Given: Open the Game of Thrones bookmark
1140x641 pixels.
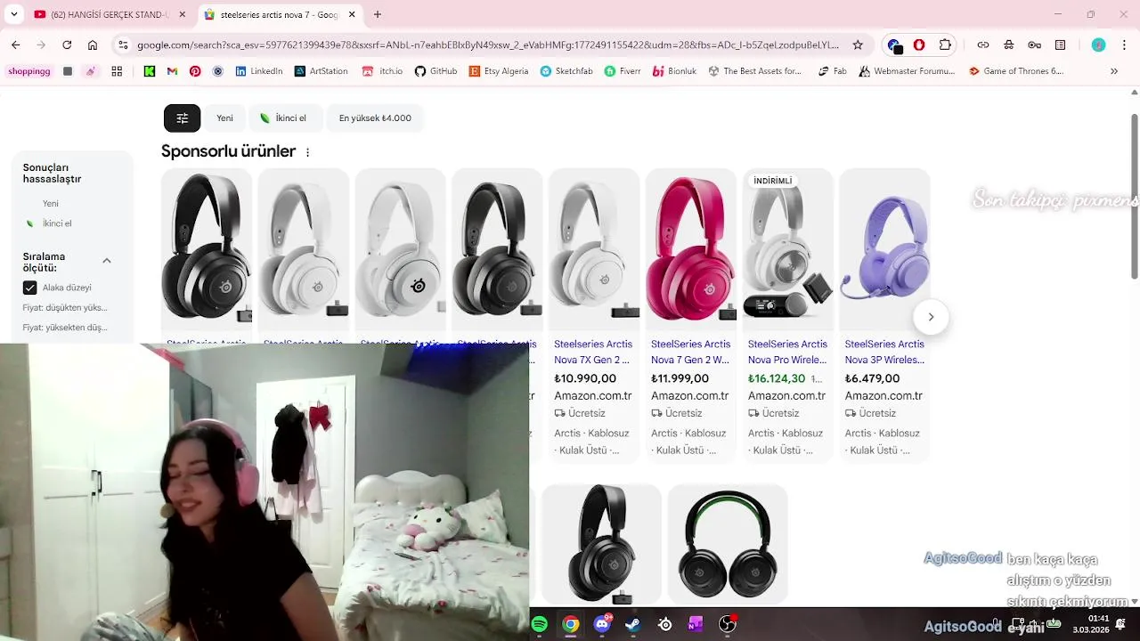Looking at the screenshot, I should pyautogui.click(x=1016, y=71).
